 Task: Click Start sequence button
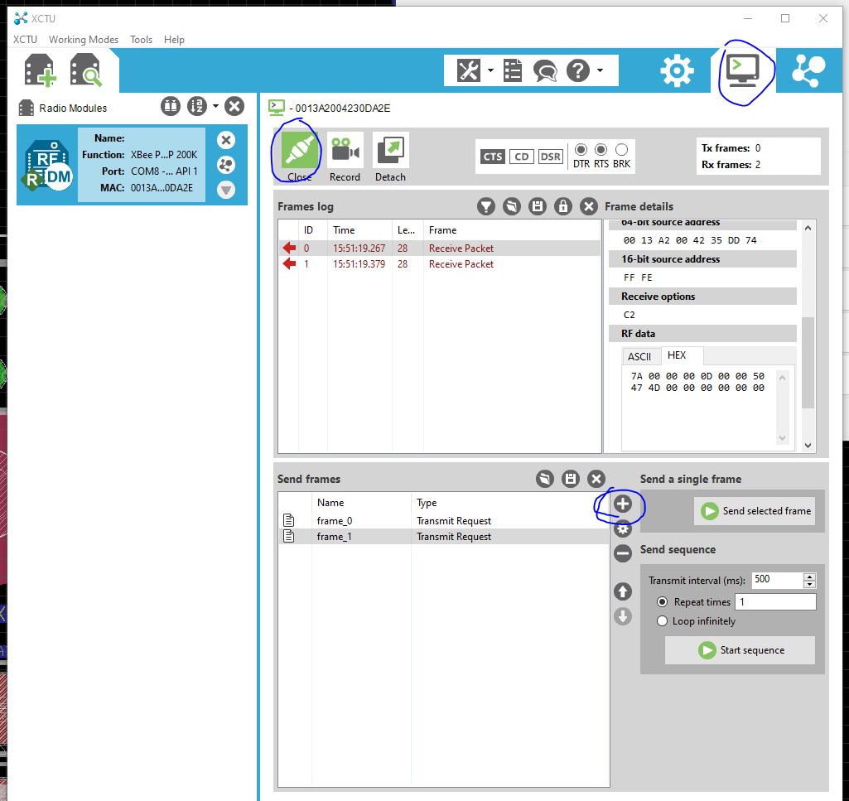click(740, 650)
